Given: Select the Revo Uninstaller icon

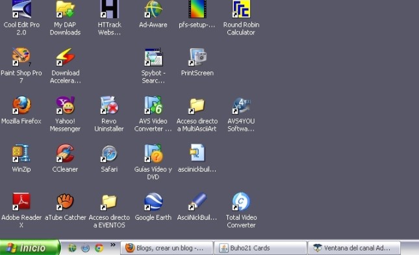Looking at the screenshot, I should [x=109, y=105].
